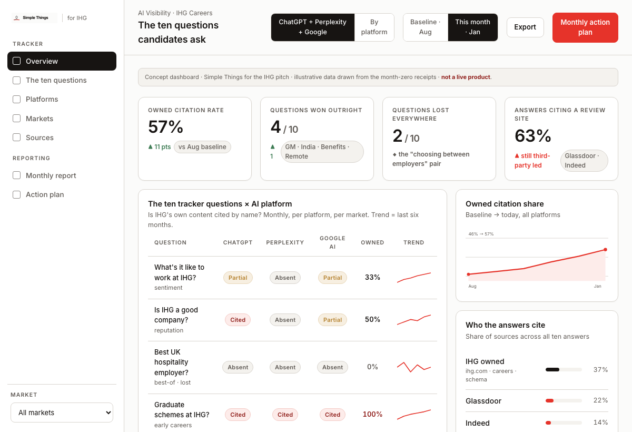The width and height of the screenshot is (632, 432).
Task: Click the Owned citation share line chart
Action: [537, 260]
